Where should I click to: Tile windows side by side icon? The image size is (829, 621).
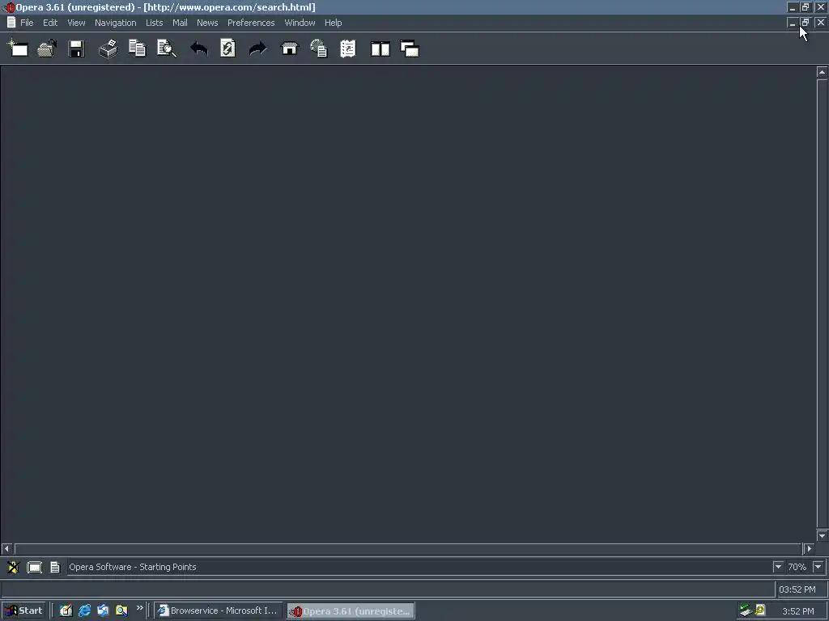pyautogui.click(x=380, y=49)
